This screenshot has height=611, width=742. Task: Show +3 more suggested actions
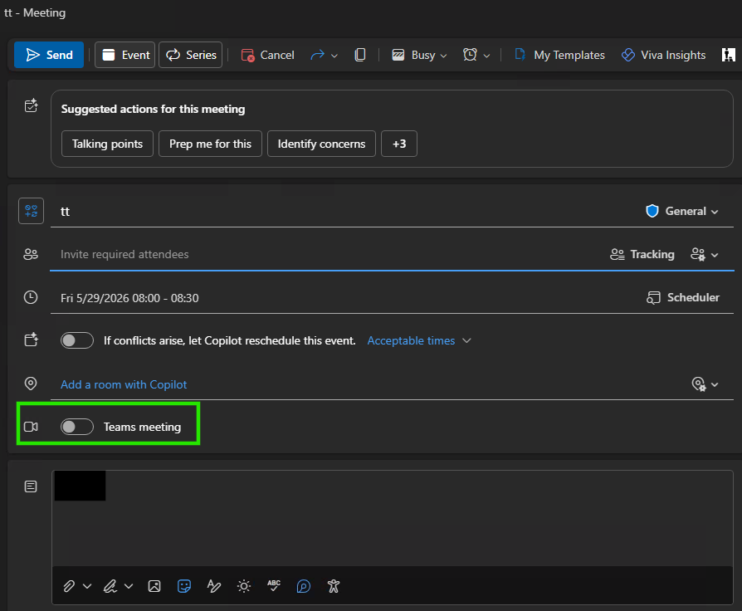tap(399, 144)
